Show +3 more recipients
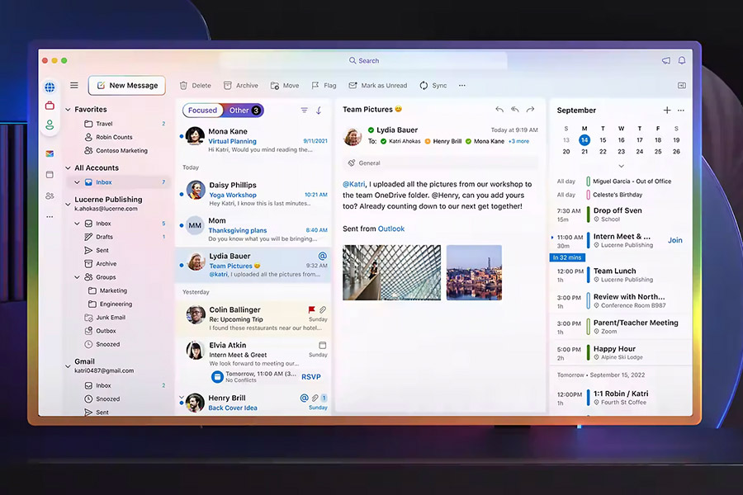The height and width of the screenshot is (495, 743). (519, 141)
